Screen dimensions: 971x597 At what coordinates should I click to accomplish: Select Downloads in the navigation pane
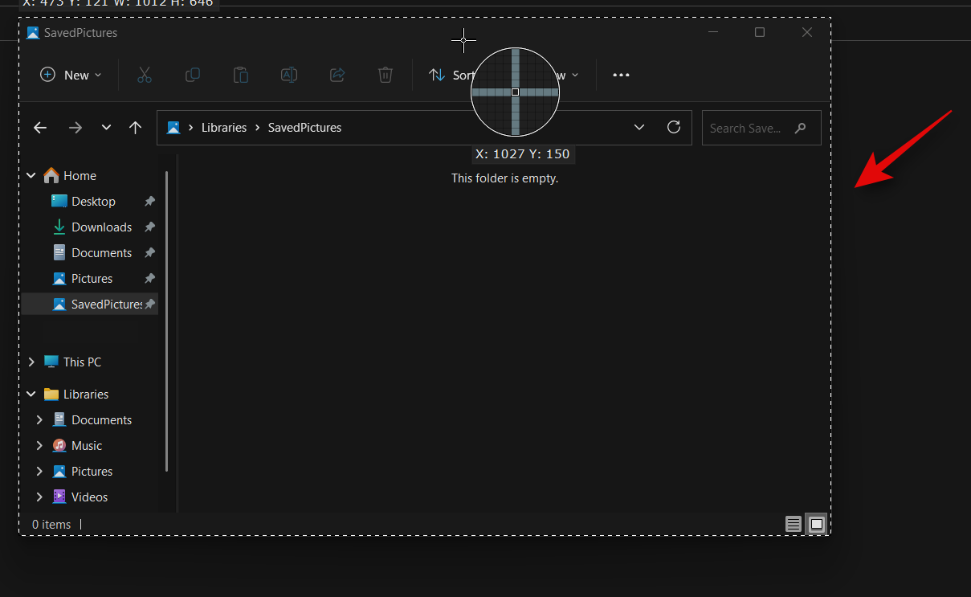[x=101, y=227]
